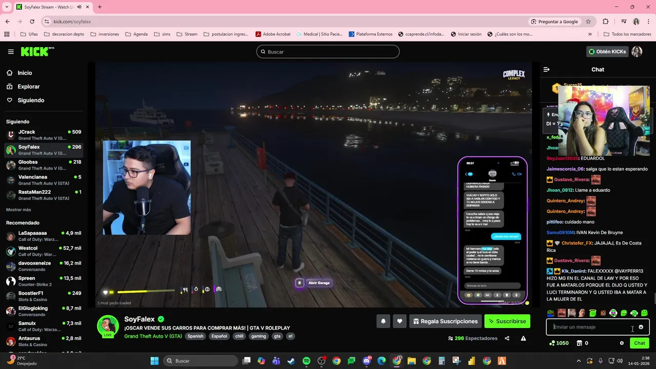Send message using the green Chat button
The height and width of the screenshot is (369, 656).
pyautogui.click(x=640, y=343)
